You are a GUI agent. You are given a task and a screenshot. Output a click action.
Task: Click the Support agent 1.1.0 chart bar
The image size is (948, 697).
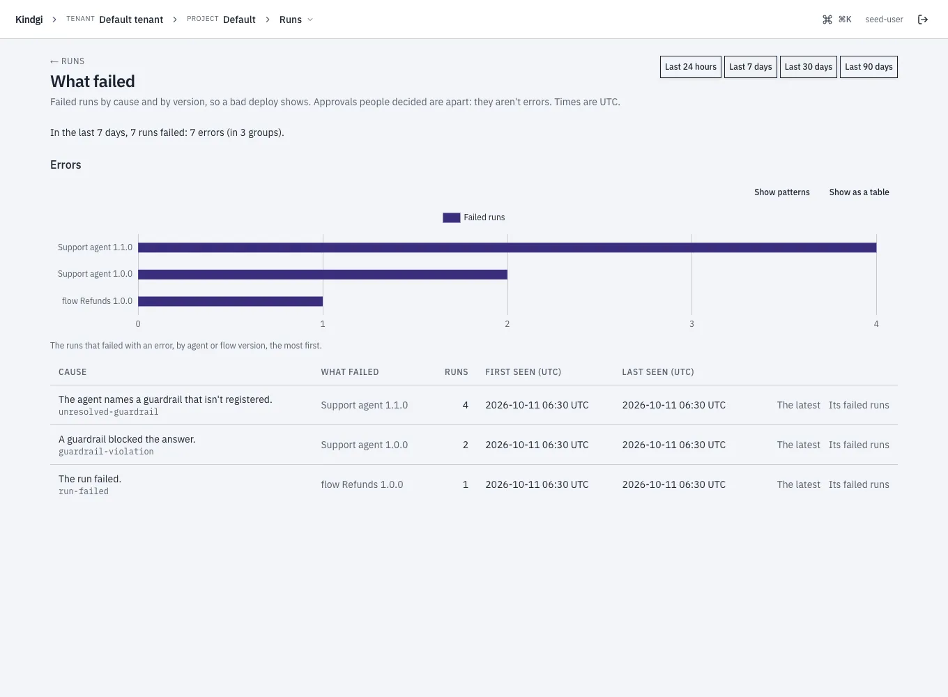coord(507,247)
